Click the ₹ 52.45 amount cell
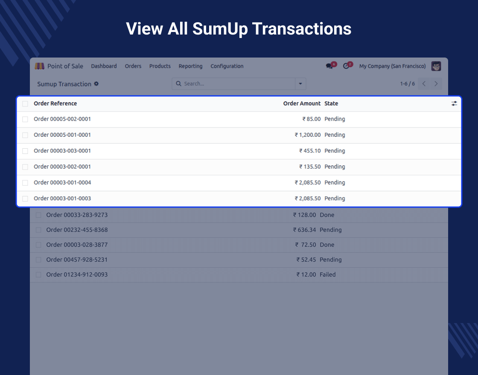Image resolution: width=478 pixels, height=375 pixels. tap(306, 260)
